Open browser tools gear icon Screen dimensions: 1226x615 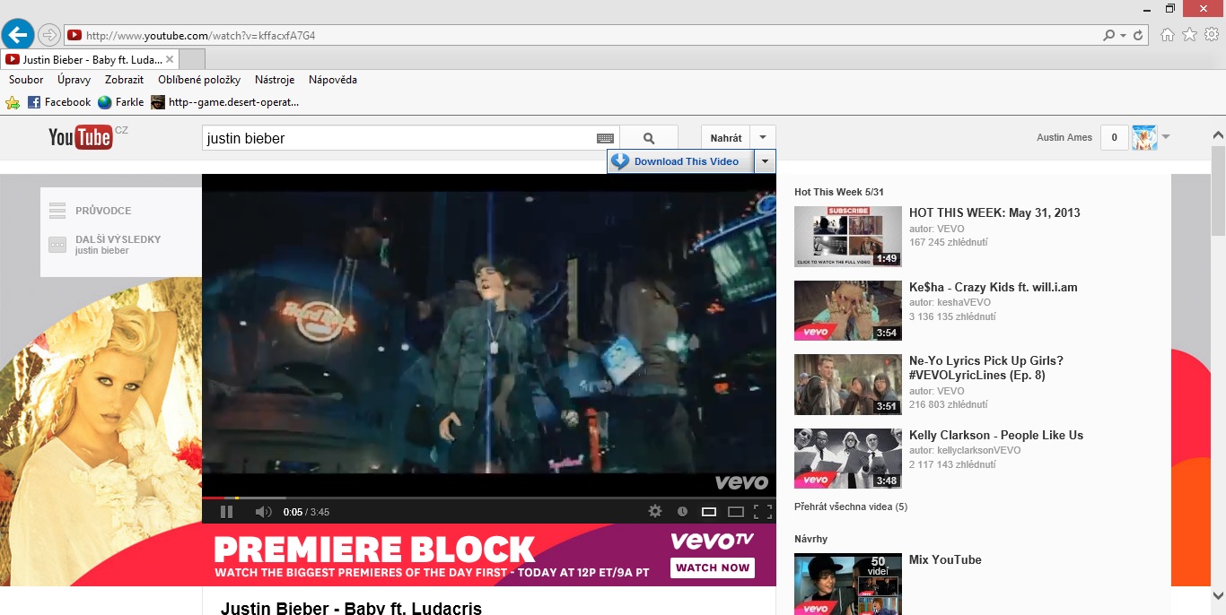click(x=1212, y=35)
